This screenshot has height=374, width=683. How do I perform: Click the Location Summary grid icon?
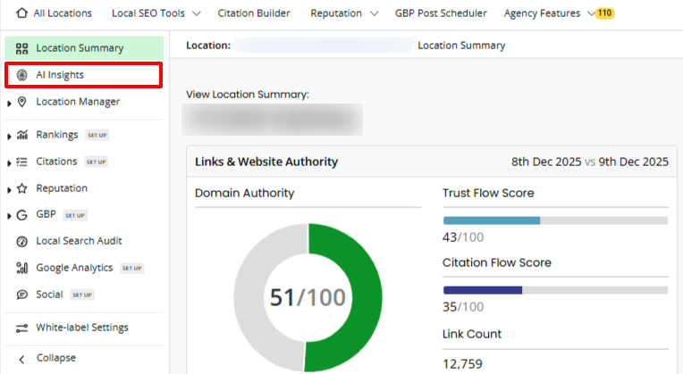click(22, 48)
